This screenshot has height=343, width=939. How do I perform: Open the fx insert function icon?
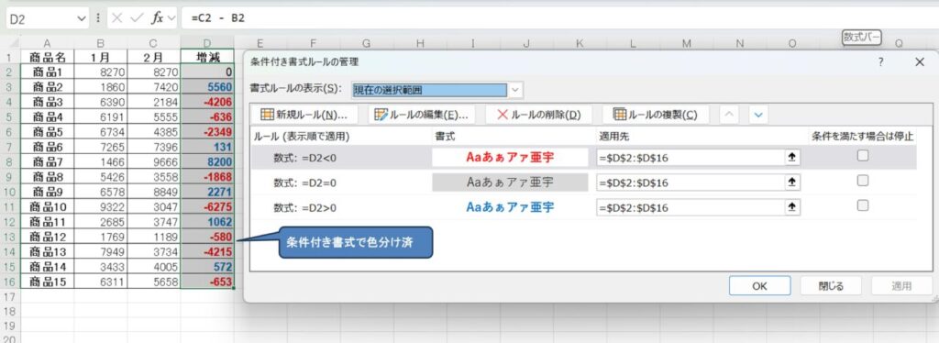[x=157, y=18]
